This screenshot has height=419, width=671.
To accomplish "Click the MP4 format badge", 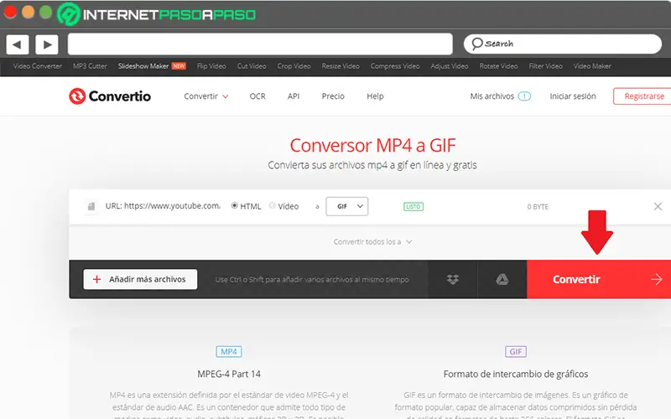I will (229, 351).
